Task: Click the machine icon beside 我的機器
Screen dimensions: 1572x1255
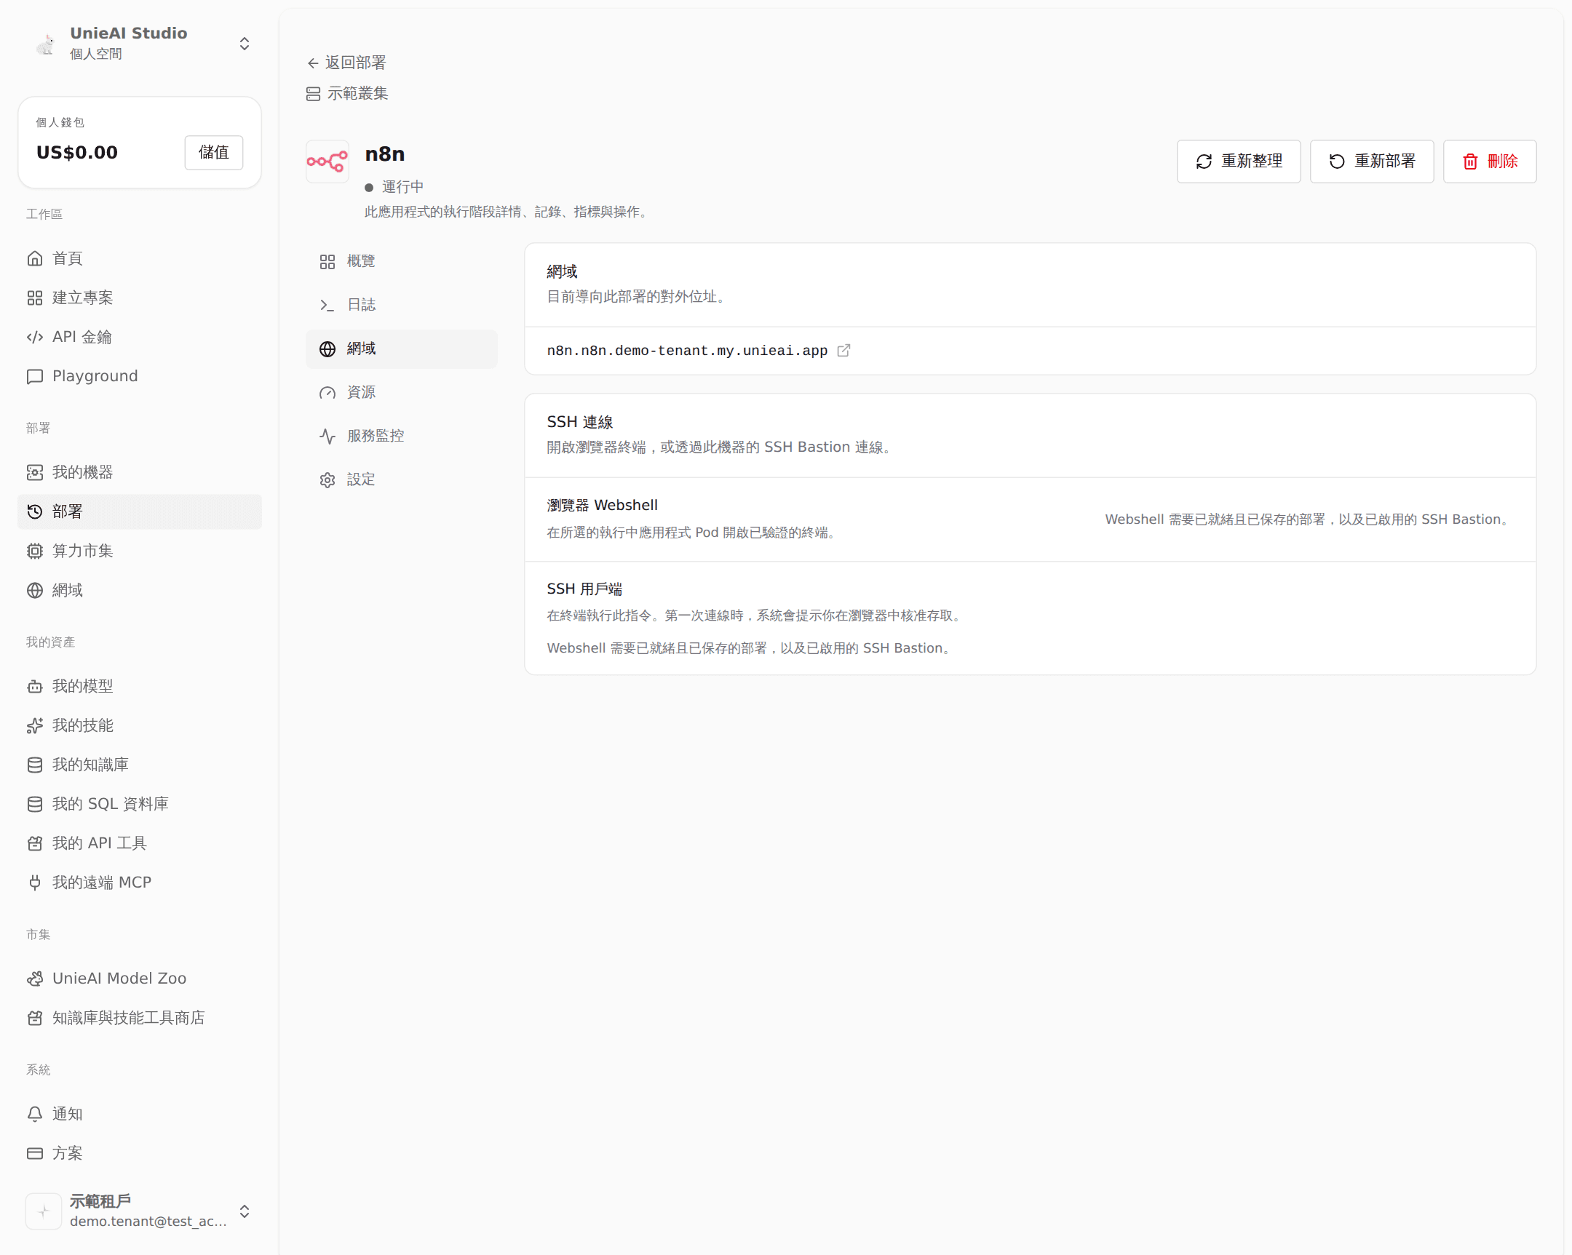Action: (x=35, y=472)
